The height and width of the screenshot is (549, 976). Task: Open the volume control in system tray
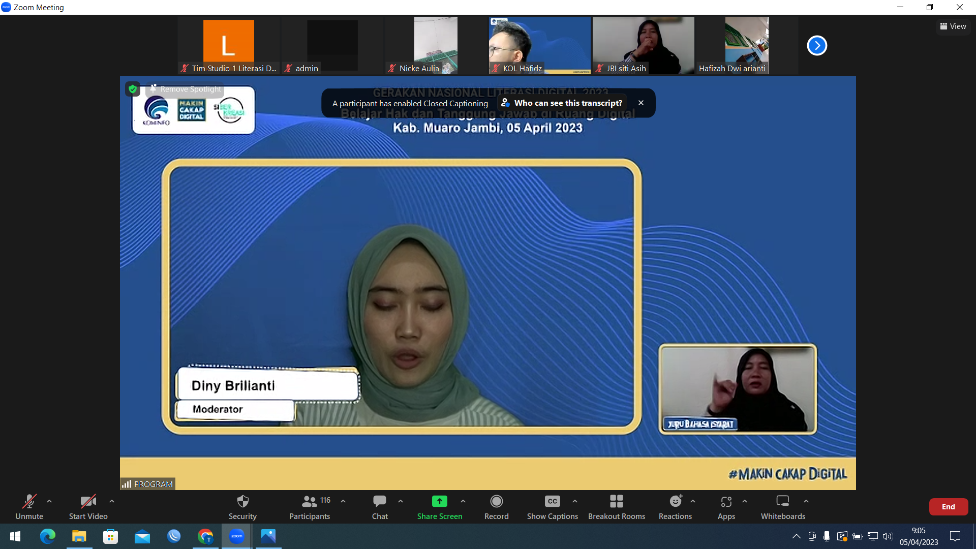pyautogui.click(x=888, y=536)
